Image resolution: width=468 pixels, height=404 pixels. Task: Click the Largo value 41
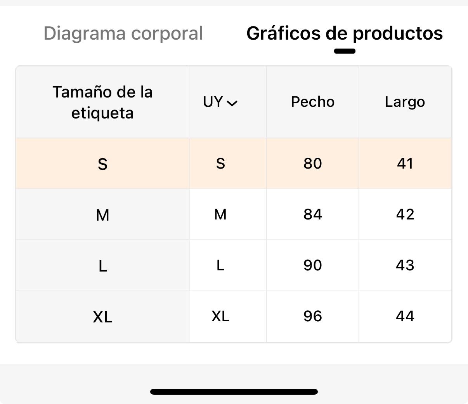(405, 164)
